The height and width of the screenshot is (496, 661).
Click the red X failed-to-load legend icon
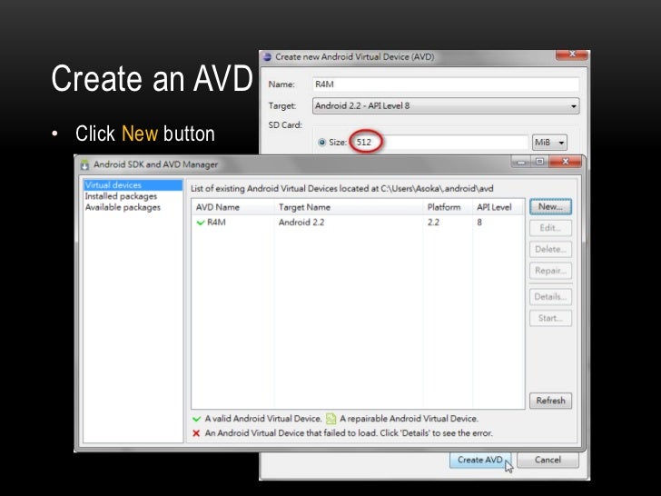point(196,433)
